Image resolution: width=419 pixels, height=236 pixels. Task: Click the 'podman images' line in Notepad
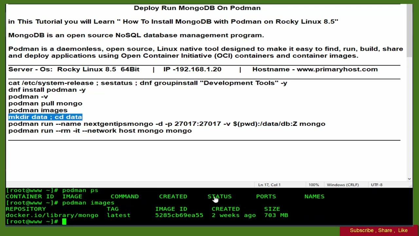click(x=38, y=110)
